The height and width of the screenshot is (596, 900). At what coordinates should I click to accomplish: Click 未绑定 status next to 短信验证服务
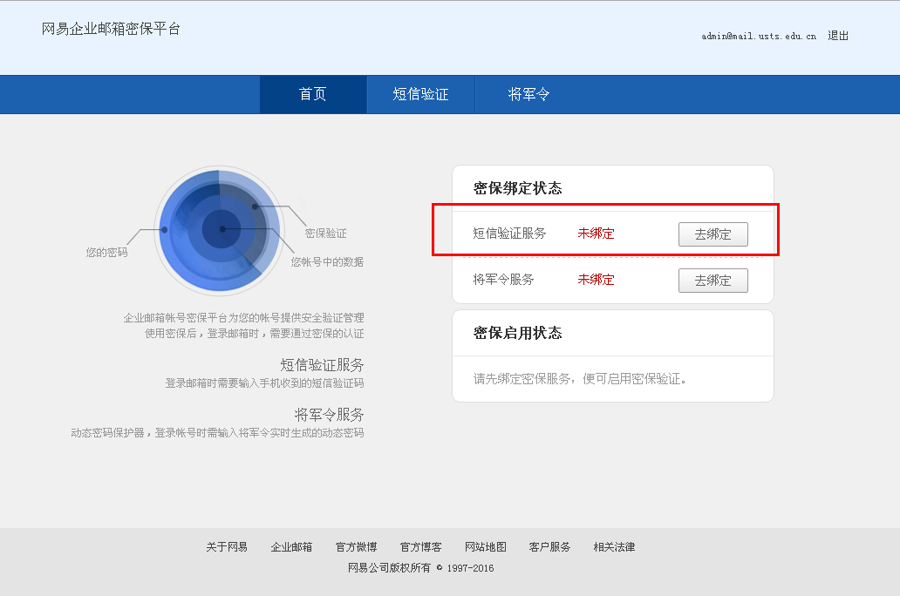click(x=596, y=234)
